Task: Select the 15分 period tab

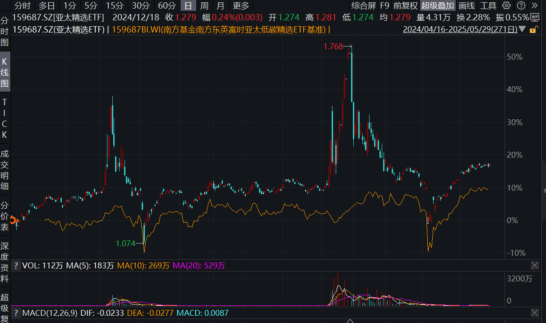Action: coord(115,5)
